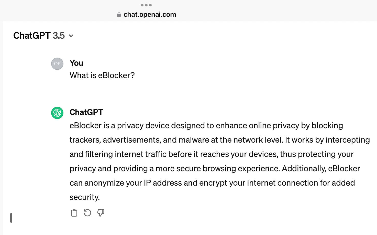
Task: Click the chat.openai.com address field
Action: [x=147, y=14]
